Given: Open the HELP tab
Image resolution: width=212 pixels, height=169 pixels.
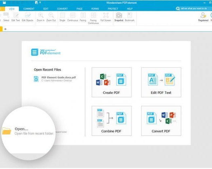Looking at the screenshot, I should 130,9.
